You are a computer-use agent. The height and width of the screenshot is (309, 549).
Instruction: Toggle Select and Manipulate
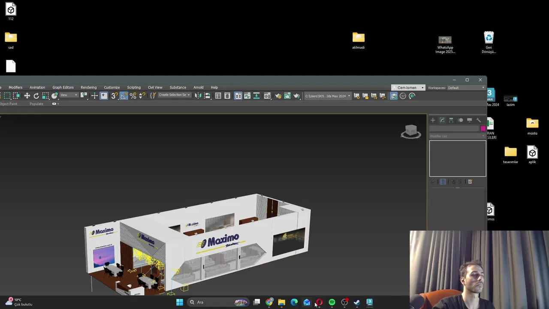point(94,96)
